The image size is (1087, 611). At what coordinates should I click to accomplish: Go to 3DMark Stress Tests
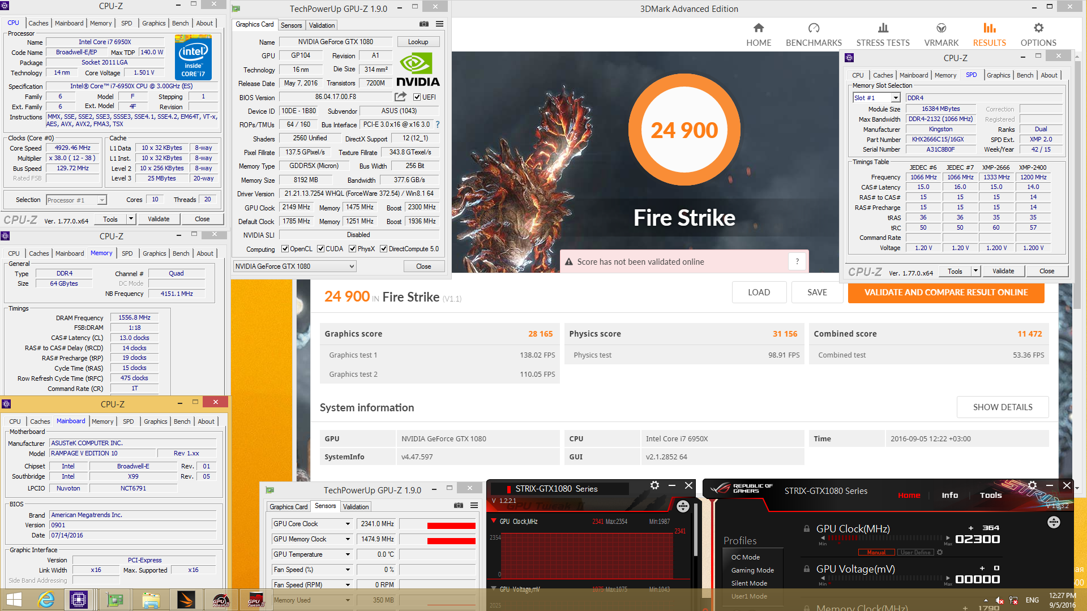[x=883, y=35]
